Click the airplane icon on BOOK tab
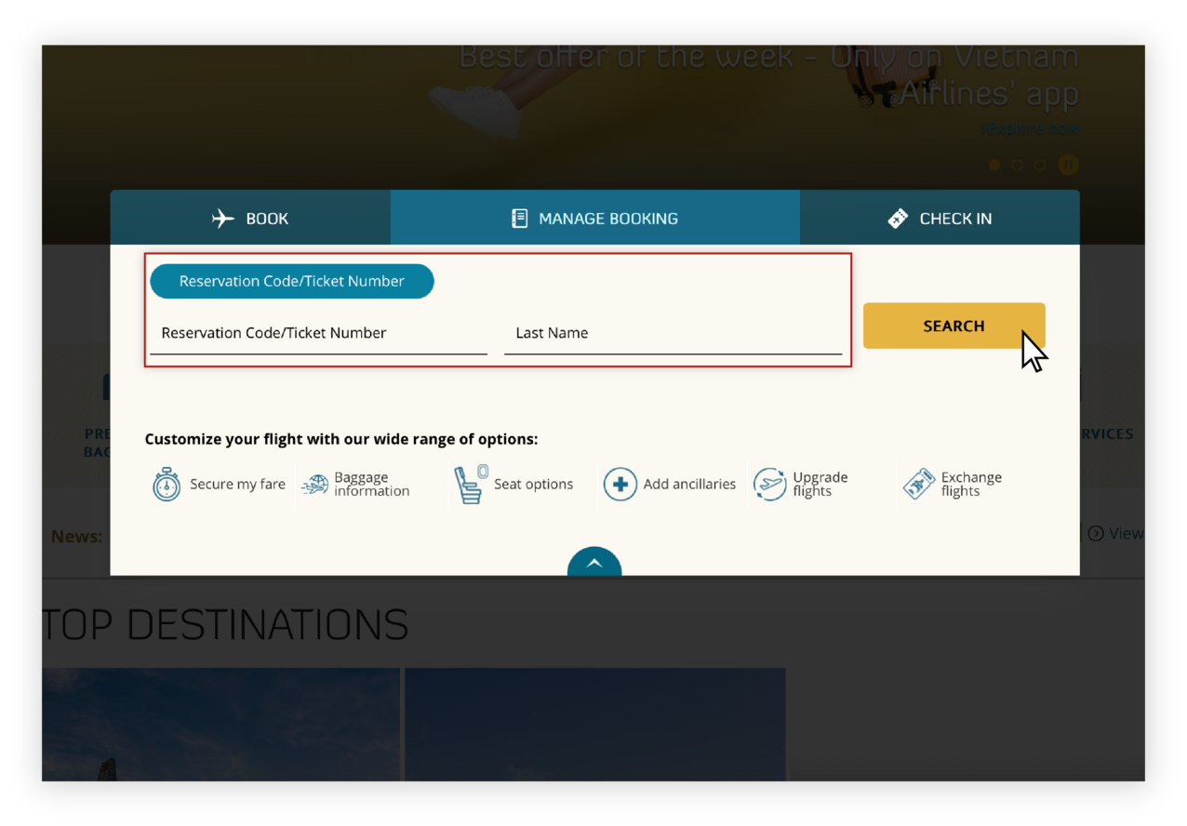 (x=221, y=218)
